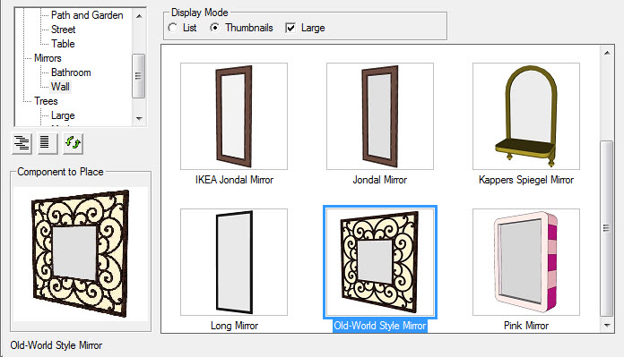Select the Old-World Style Mirror thumbnail
The width and height of the screenshot is (624, 357).
[380, 262]
